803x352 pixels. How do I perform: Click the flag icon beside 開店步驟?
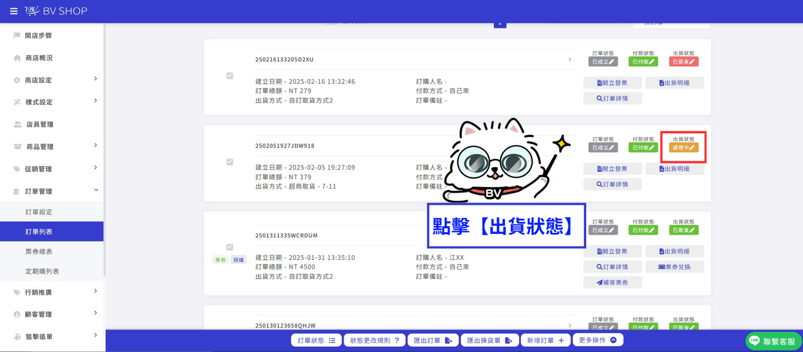point(17,36)
